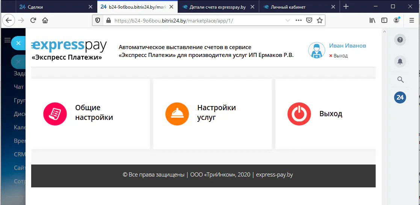Click the tracking protection shield icon
The image size is (420, 205).
click(x=98, y=20)
